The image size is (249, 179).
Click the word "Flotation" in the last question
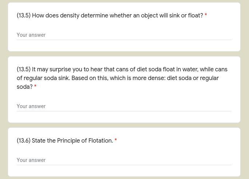coord(100,141)
